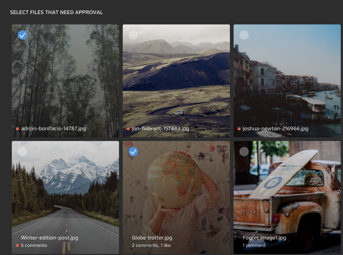Click the 1 comment label

[254, 245]
